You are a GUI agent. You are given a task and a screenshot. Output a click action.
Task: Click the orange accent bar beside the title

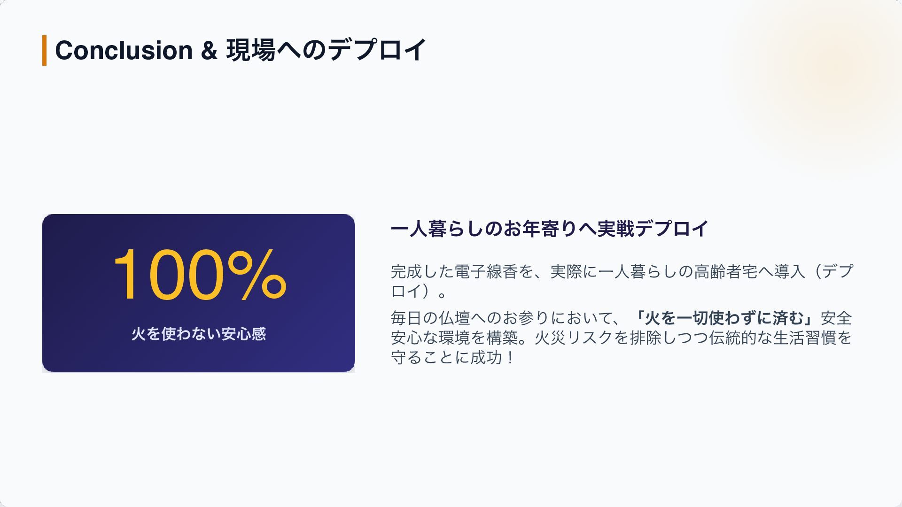pos(44,50)
